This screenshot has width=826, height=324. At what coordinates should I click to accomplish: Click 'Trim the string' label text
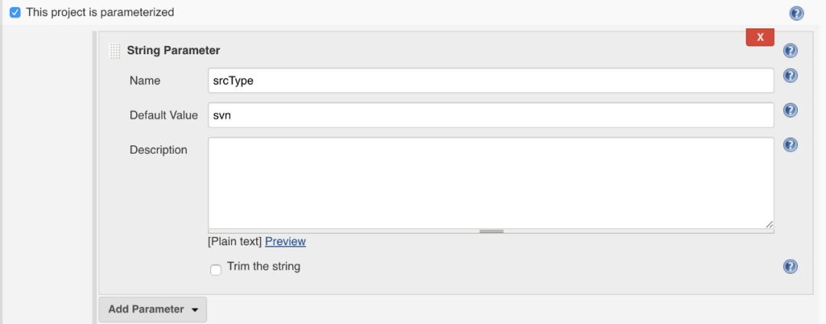pos(264,267)
